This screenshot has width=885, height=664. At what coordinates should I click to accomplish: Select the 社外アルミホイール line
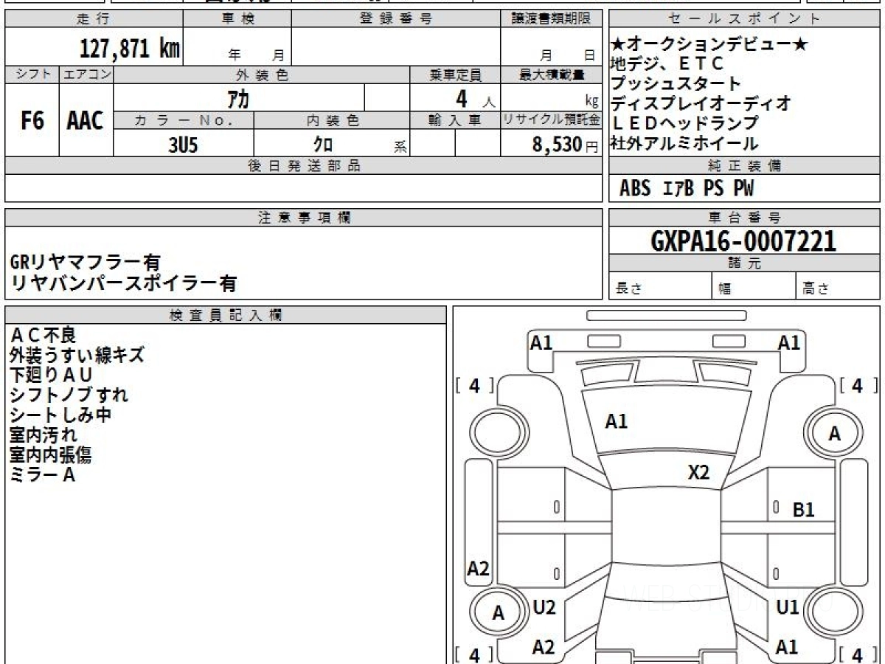684,143
